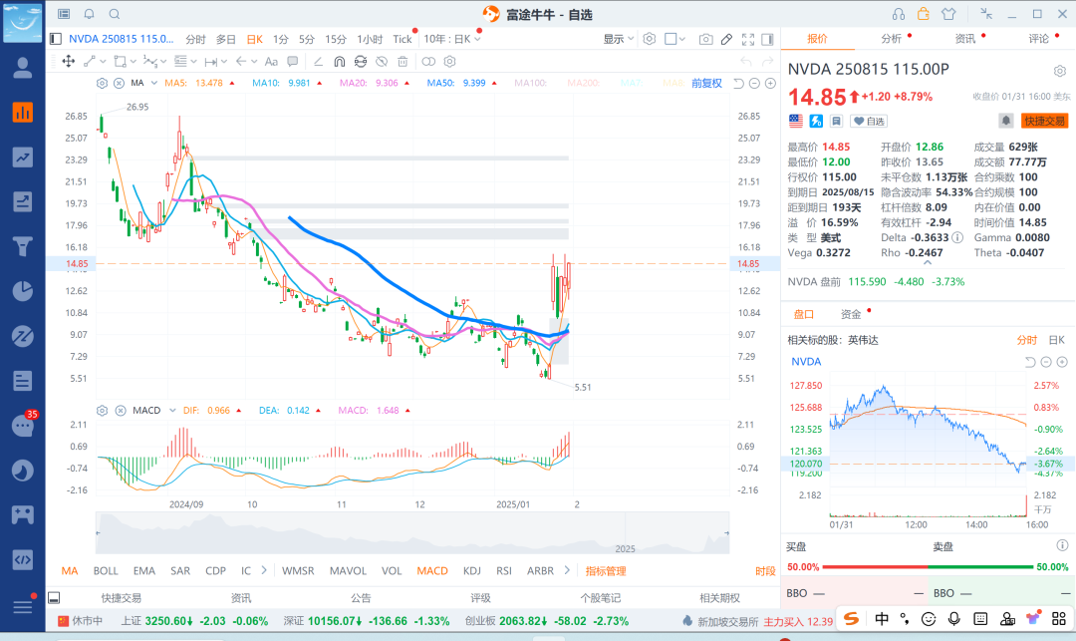Open the skin/theme shirt icon
The image size is (1076, 641).
(x=948, y=14)
